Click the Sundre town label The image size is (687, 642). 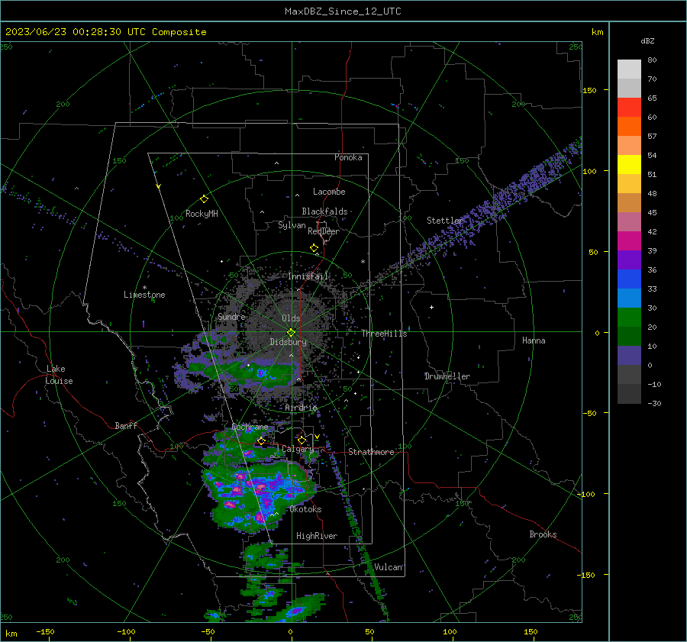pos(231,316)
